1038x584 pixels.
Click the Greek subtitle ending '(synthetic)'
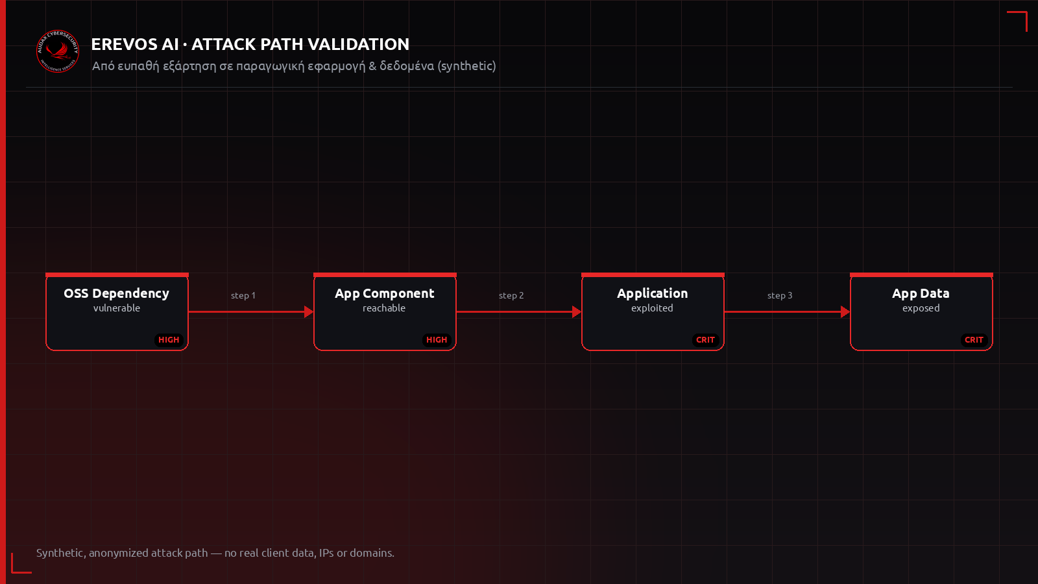pos(294,66)
